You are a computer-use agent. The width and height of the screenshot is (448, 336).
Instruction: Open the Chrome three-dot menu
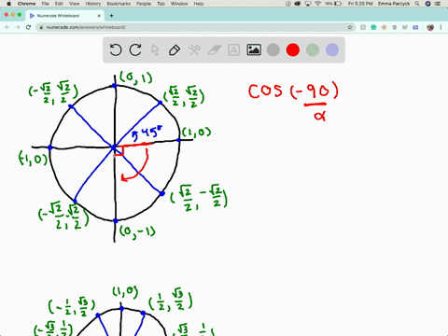441,27
